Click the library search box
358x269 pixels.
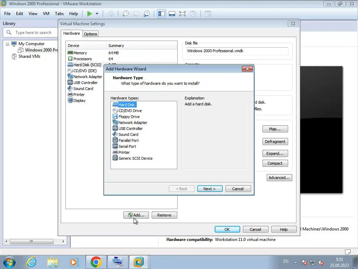30,33
